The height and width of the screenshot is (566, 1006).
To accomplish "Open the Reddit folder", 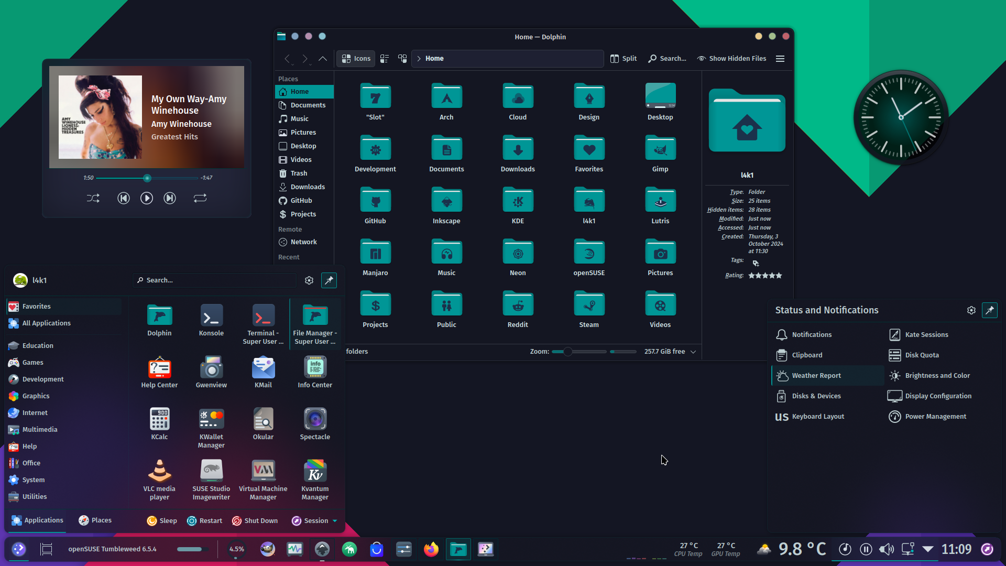I will 518,310.
